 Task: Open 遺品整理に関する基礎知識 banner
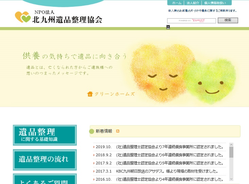click(x=45, y=135)
